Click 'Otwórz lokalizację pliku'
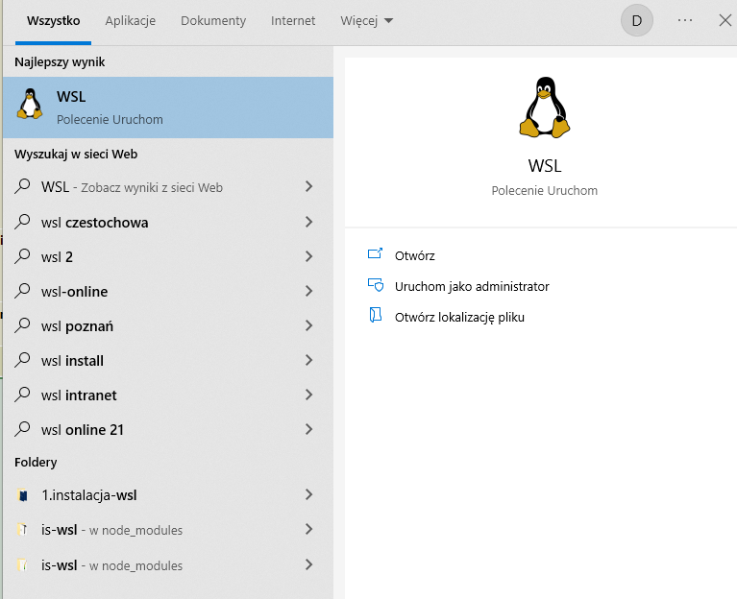Viewport: 737px width, 599px height. 459,318
